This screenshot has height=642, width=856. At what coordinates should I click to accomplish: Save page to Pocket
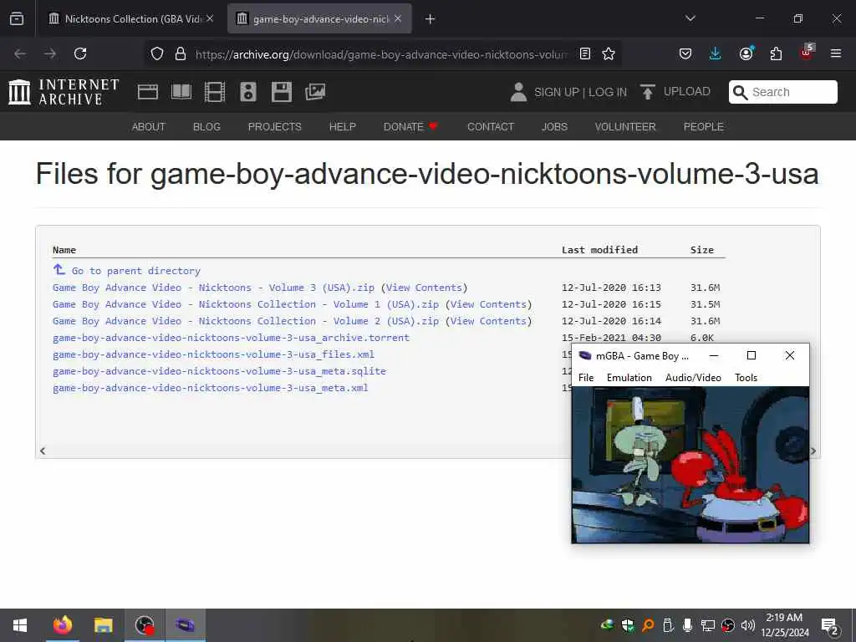tap(685, 53)
